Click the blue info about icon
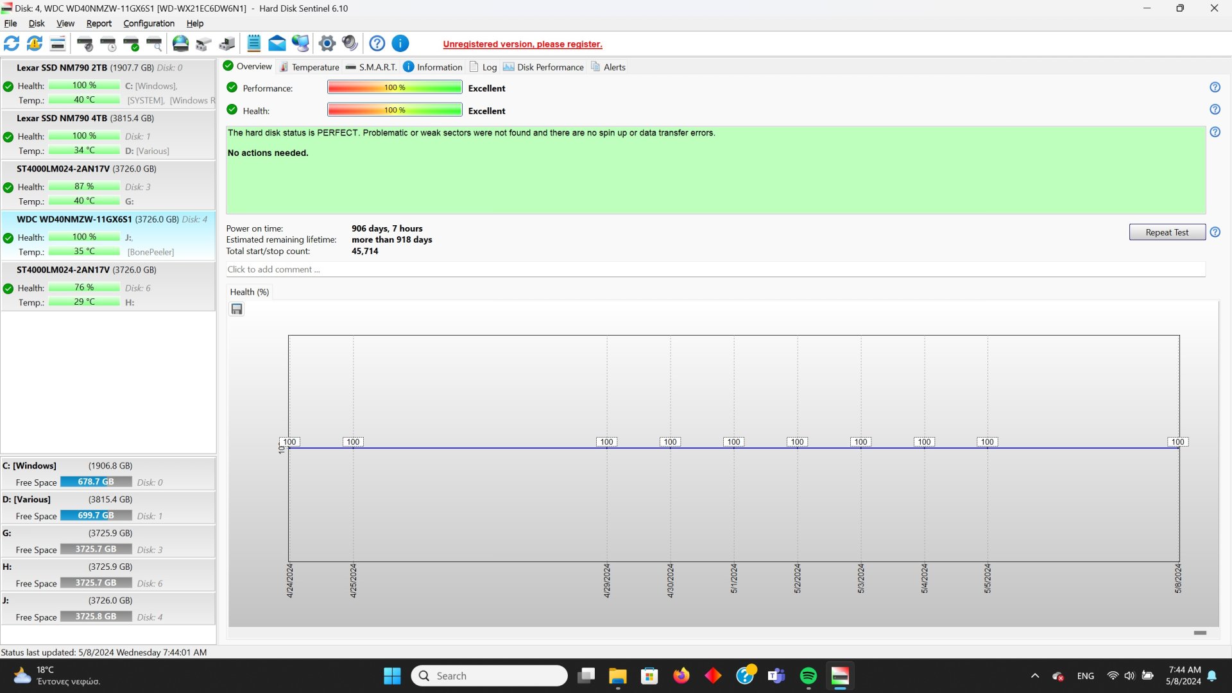This screenshot has height=693, width=1232. click(x=400, y=44)
